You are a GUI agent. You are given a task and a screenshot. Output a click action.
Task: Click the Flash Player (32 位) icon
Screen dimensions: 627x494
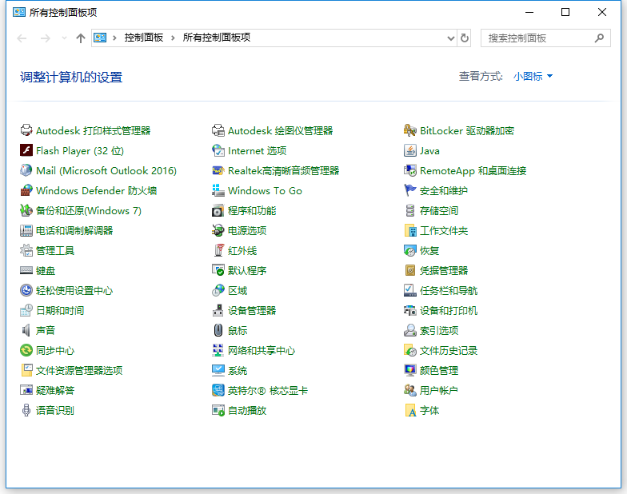tap(26, 150)
